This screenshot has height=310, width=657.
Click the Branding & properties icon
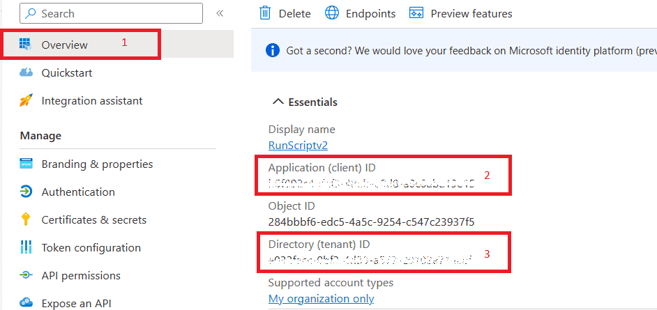[26, 164]
